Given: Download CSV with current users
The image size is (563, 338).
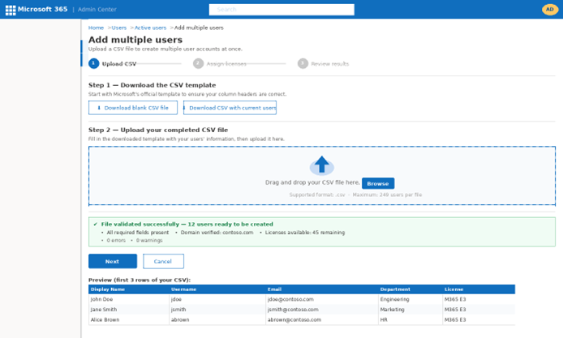Looking at the screenshot, I should point(230,108).
